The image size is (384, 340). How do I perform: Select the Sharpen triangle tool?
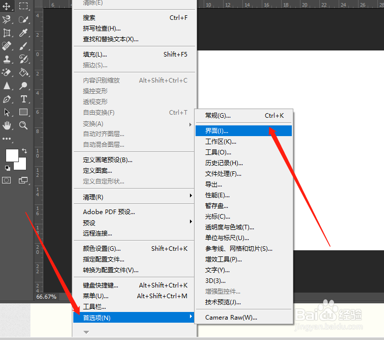coord(7,86)
